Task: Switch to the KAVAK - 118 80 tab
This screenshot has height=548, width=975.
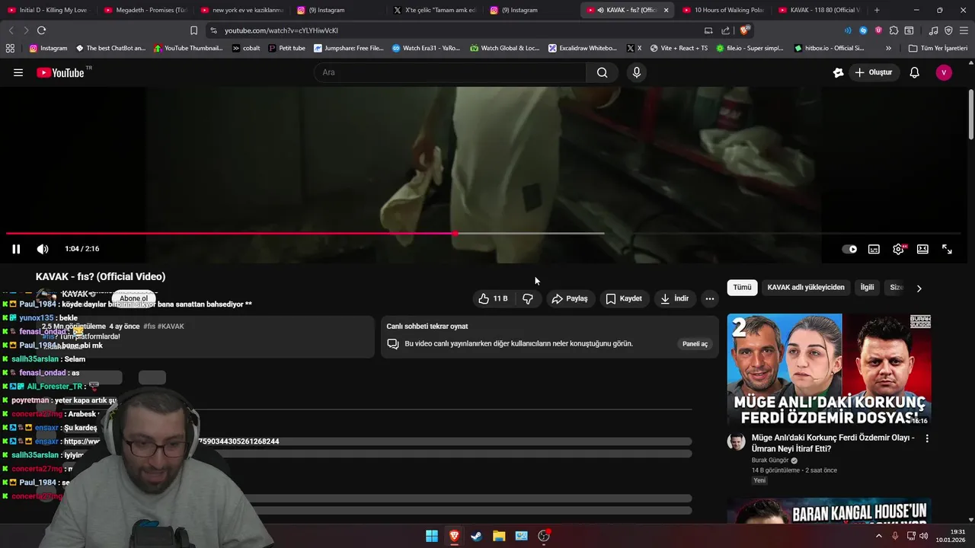Action: (819, 10)
